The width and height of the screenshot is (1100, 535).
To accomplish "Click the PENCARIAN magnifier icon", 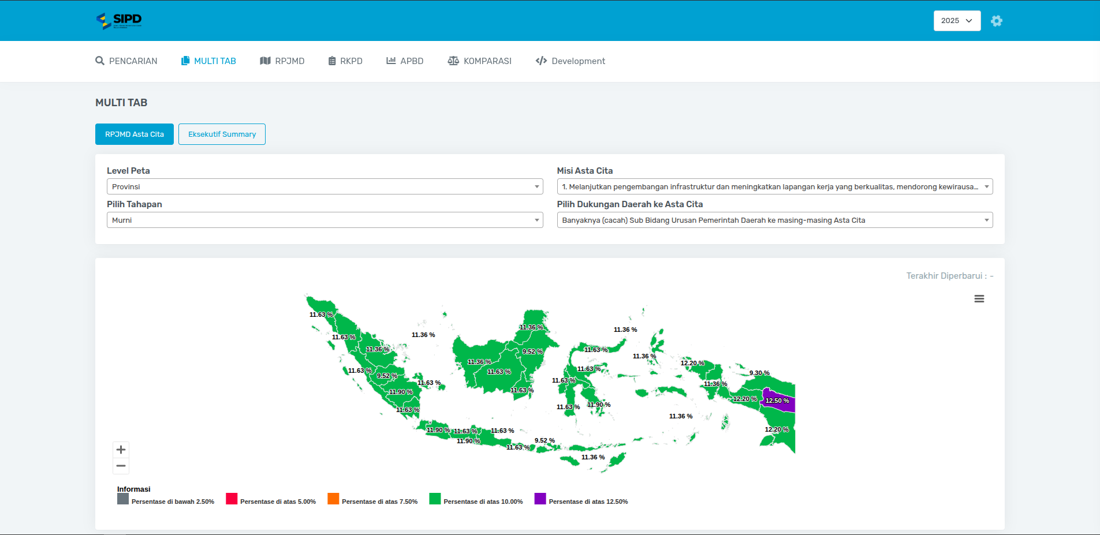I will click(x=100, y=61).
